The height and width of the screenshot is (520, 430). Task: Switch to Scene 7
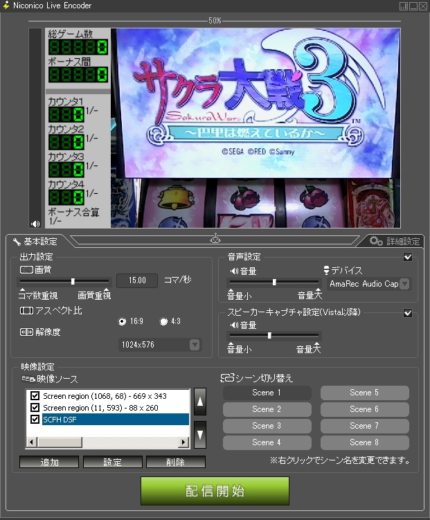(x=365, y=426)
